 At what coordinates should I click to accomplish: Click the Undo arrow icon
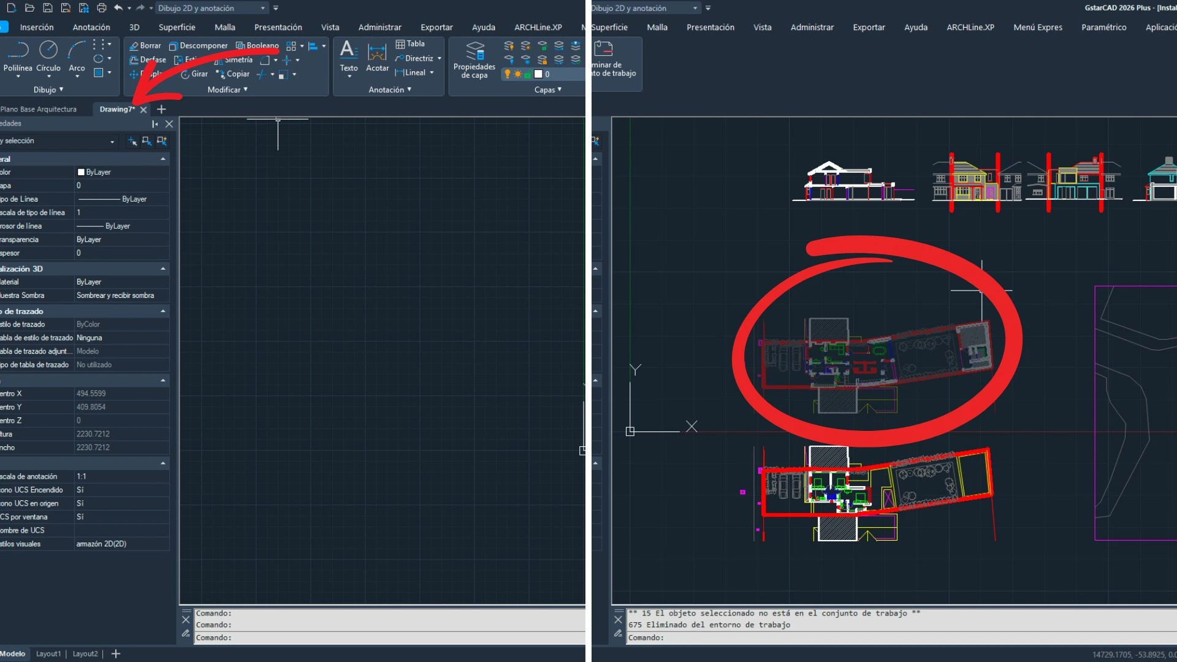coord(118,8)
